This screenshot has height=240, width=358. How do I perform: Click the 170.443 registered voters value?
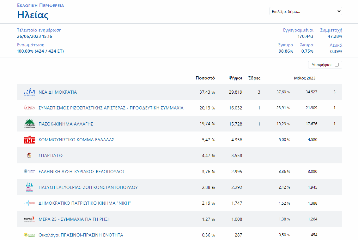(306, 36)
